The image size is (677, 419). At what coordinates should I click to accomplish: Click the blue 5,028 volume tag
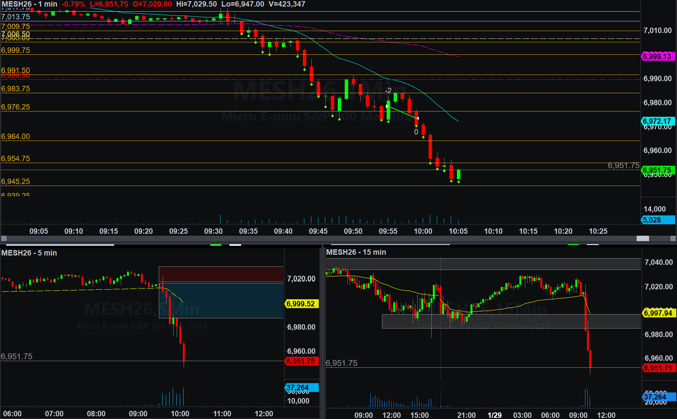pos(657,220)
